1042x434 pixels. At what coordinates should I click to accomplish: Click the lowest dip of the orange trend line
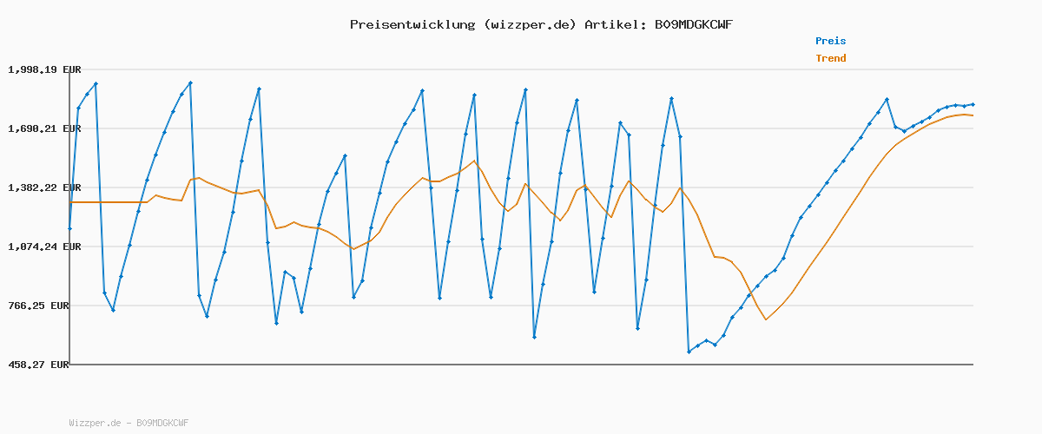pos(766,319)
